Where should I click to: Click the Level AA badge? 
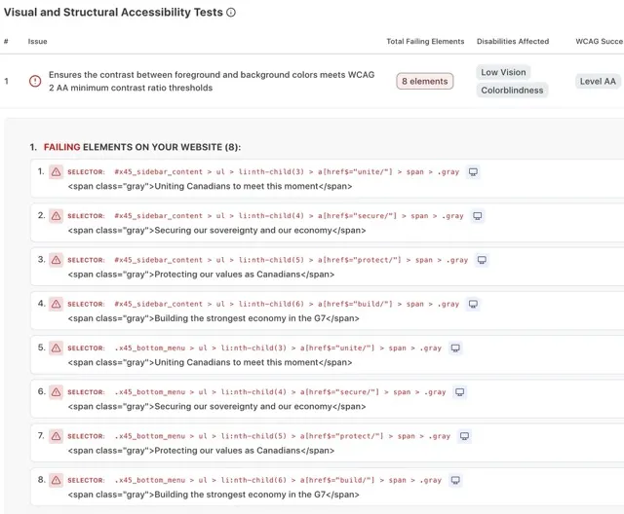coord(597,81)
